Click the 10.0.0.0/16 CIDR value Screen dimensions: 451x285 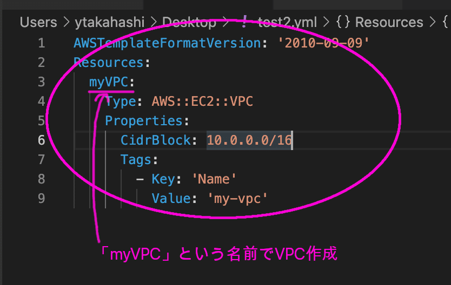tap(249, 140)
